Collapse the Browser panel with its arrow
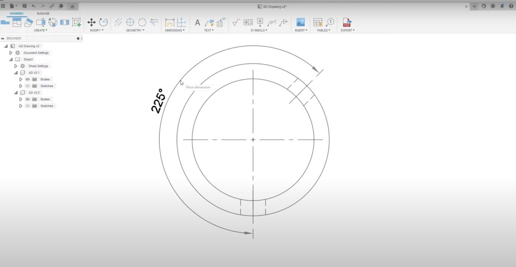Image resolution: width=516 pixels, height=267 pixels. coord(3,38)
